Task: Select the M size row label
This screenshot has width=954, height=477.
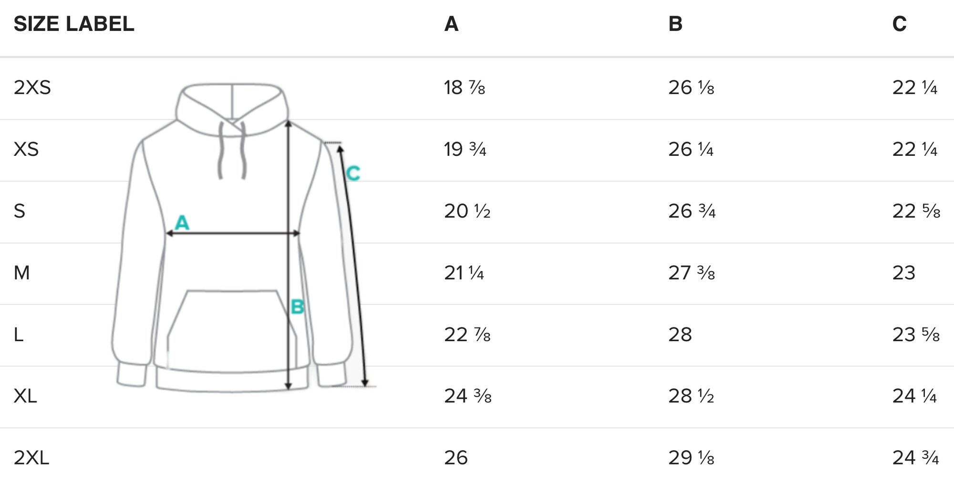Action: pos(22,273)
